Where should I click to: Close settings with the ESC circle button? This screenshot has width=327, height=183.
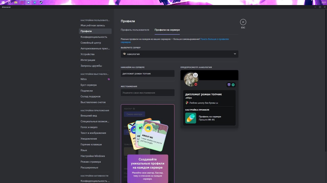[x=243, y=22]
